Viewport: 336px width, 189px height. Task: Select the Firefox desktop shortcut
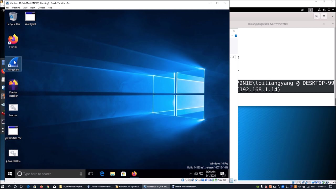click(x=13, y=41)
